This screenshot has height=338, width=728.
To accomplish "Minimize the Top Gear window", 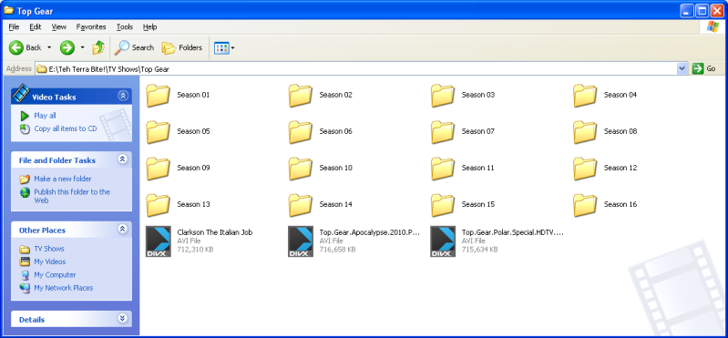I will [688, 10].
